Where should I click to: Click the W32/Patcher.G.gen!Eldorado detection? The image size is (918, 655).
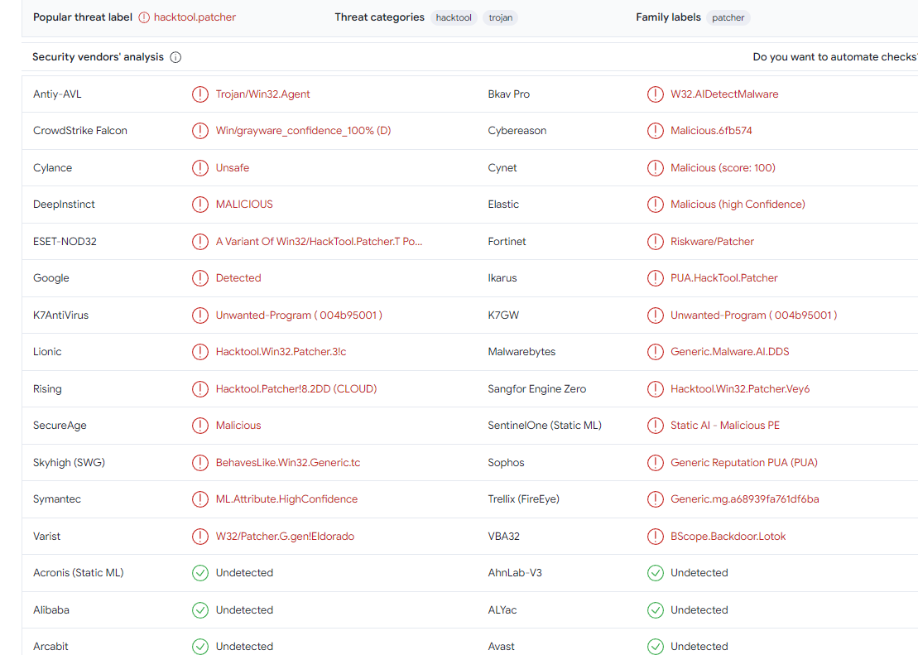point(285,537)
